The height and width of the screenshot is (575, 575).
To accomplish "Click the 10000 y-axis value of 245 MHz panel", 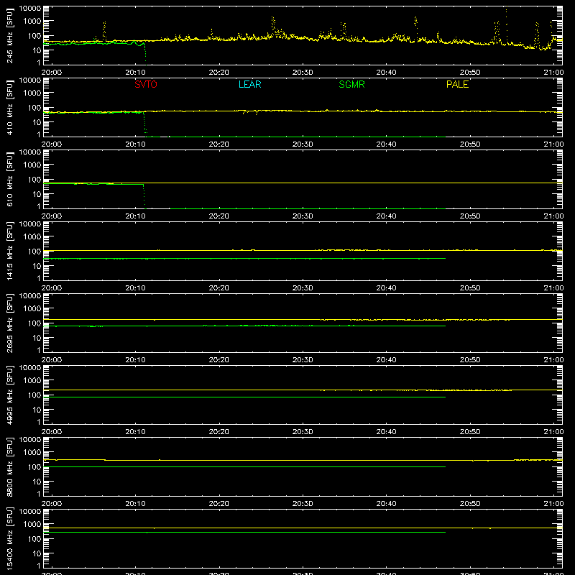I will click(30, 9).
